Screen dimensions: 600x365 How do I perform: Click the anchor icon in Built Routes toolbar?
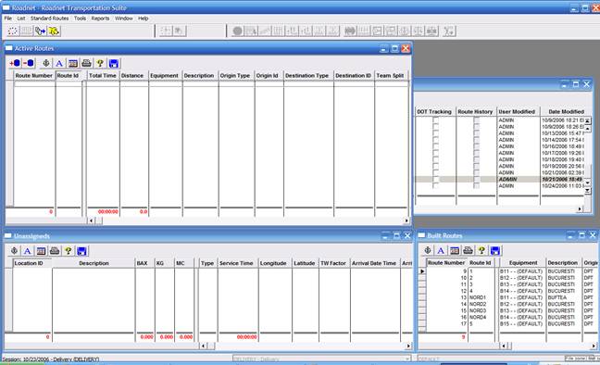pos(428,250)
